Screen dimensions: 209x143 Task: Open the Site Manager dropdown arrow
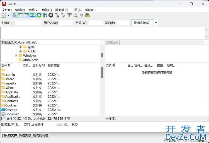coord(9,15)
